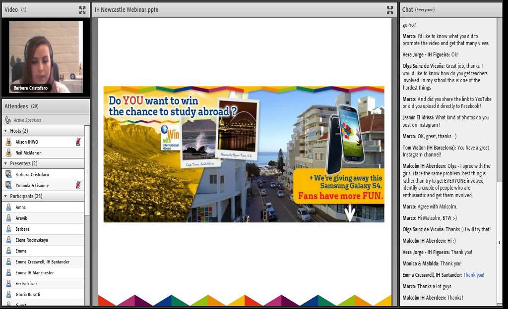Select Alison IHWO in hosts list

click(44, 142)
